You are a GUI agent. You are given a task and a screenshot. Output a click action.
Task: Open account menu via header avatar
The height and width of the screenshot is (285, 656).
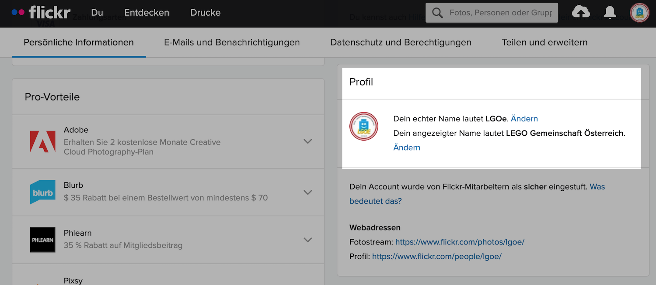pyautogui.click(x=639, y=13)
